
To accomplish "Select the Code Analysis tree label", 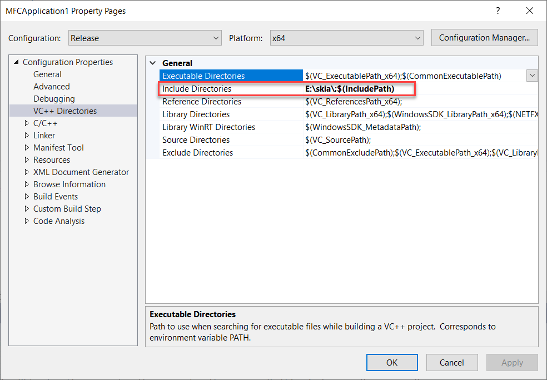I will coord(58,221).
